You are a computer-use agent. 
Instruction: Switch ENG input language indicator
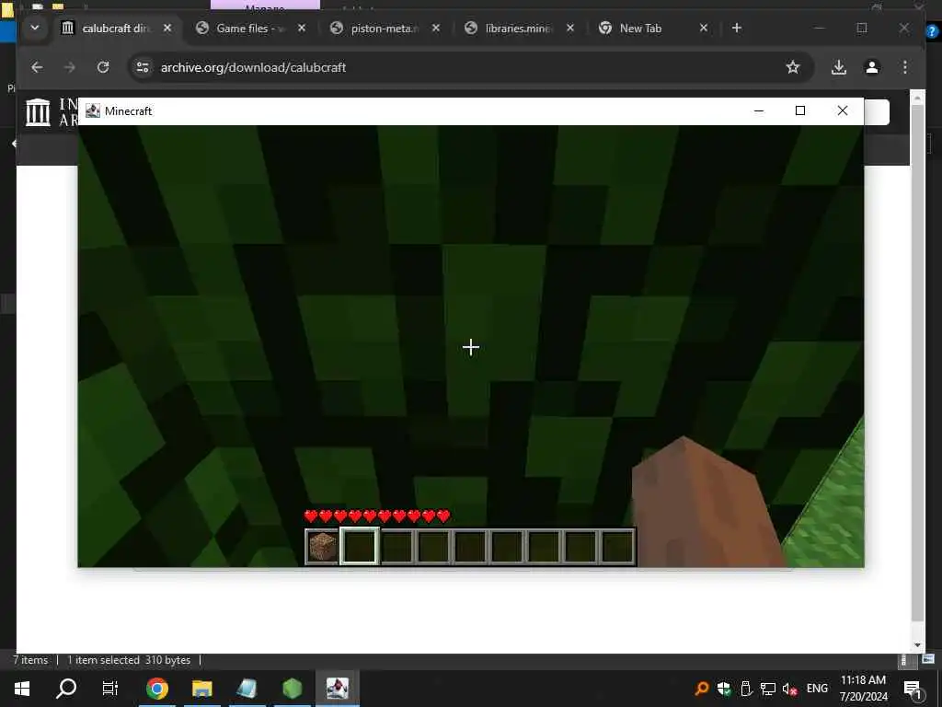pyautogui.click(x=817, y=689)
